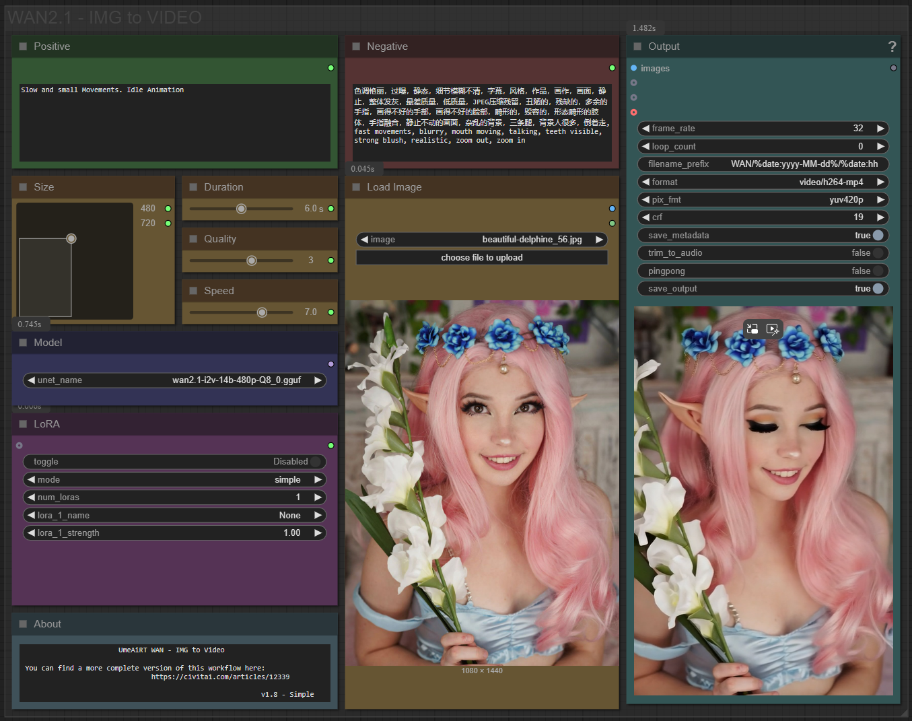
Task: Click the Output group header square
Action: pyautogui.click(x=637, y=46)
